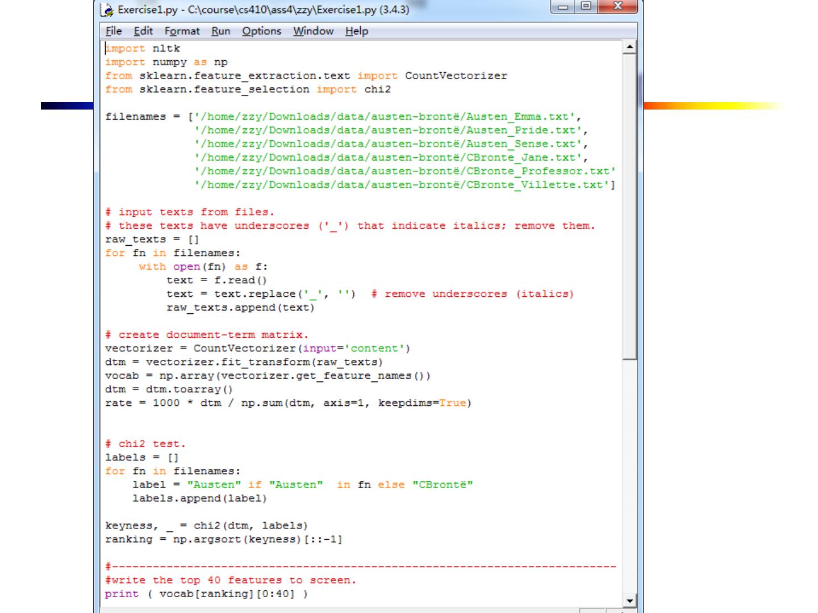Place cursor on the 'import nltk' line
The image size is (818, 613).
click(143, 49)
